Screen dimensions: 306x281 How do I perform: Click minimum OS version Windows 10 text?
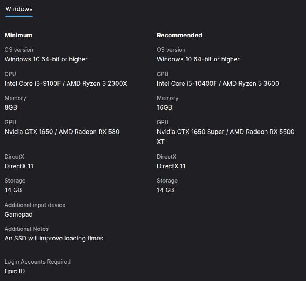pos(46,59)
